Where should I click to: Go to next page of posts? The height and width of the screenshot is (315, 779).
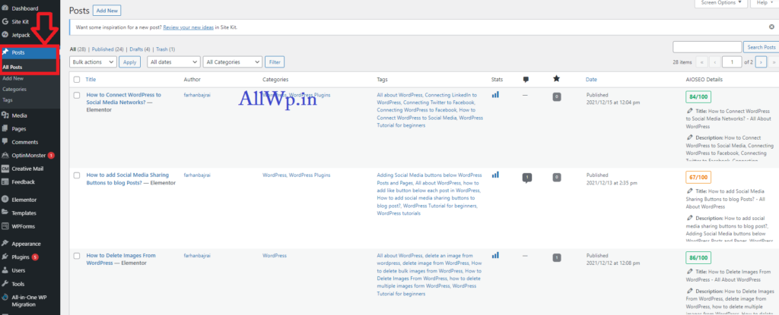761,62
